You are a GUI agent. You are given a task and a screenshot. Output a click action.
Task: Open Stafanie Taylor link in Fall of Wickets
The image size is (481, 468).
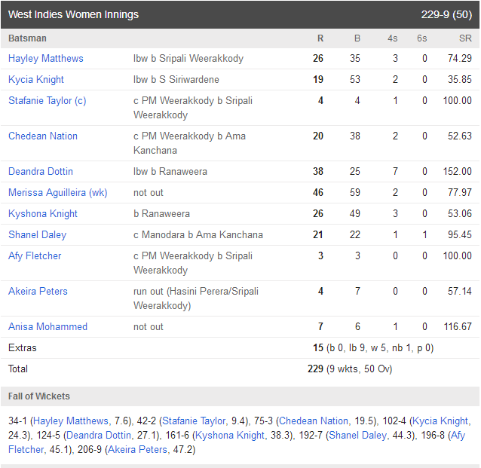[x=194, y=421]
